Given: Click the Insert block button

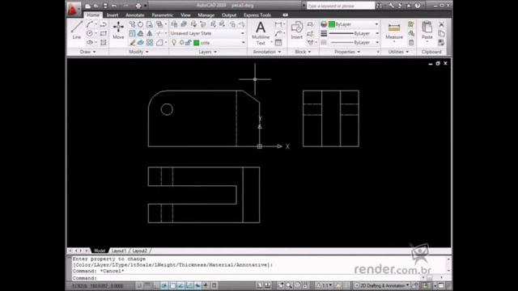Looking at the screenshot, I should tap(297, 30).
